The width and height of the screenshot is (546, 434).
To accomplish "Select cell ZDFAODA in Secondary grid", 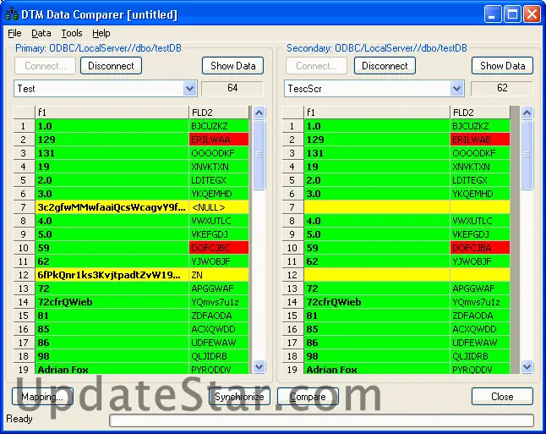I will coord(480,316).
